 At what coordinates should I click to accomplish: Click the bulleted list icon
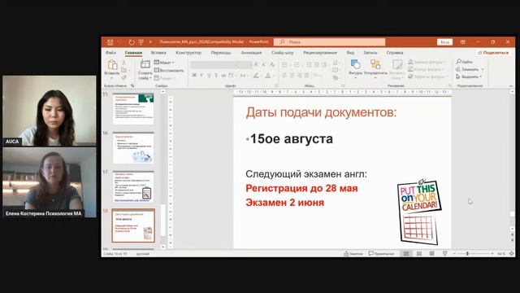point(285,65)
